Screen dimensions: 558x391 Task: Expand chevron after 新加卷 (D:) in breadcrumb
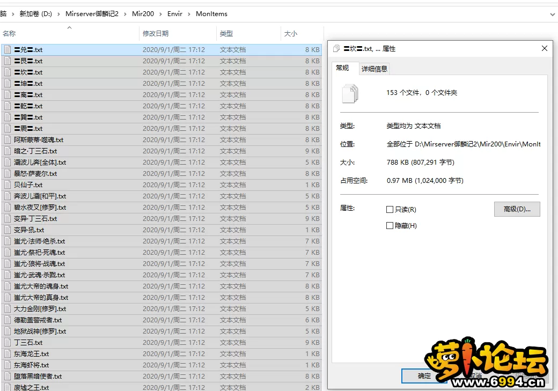[59, 14]
